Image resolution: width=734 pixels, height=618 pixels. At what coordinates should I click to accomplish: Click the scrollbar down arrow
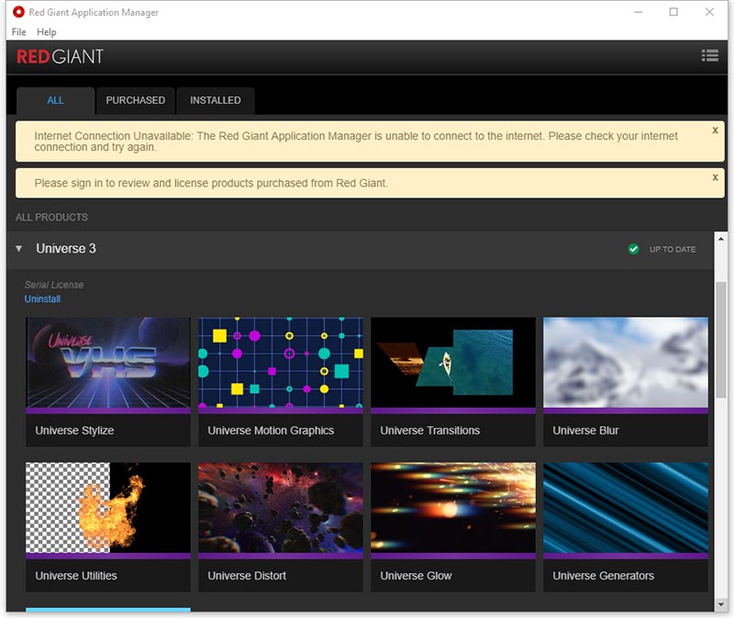(721, 604)
